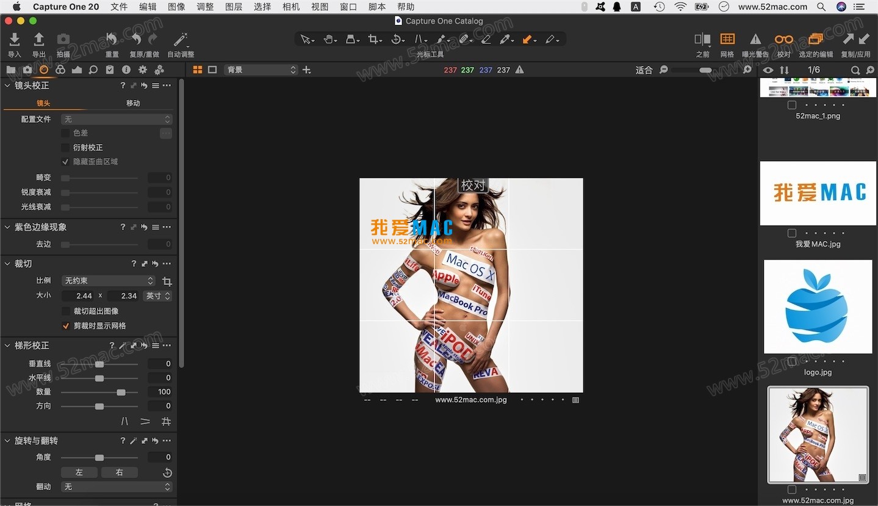Open the 比例 ratio dropdown showing 无约束
Viewport: 878px width, 506px height.
(x=109, y=281)
